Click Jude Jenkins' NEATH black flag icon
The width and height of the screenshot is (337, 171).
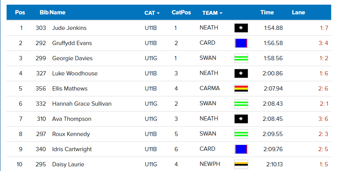241,28
